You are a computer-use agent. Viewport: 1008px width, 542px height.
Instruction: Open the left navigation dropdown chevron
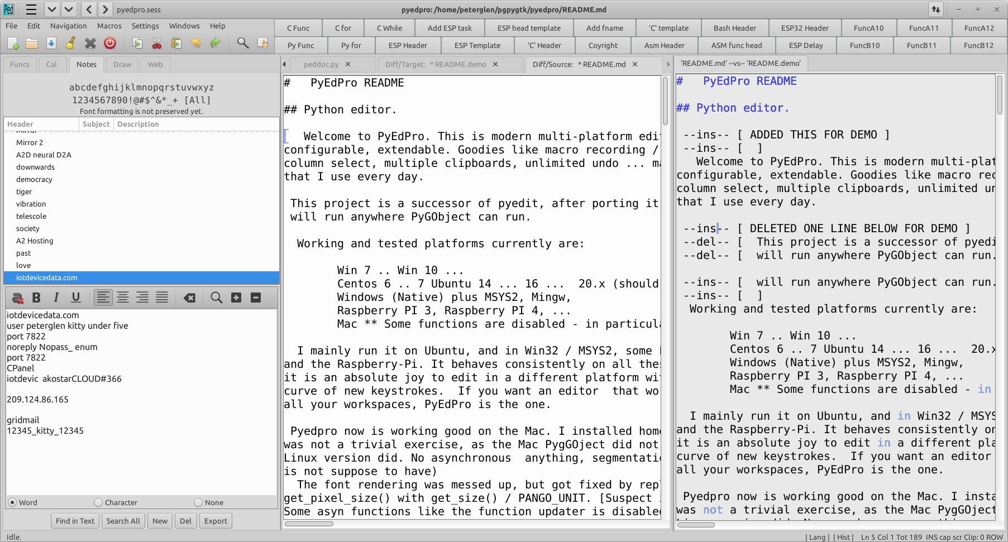[x=52, y=9]
